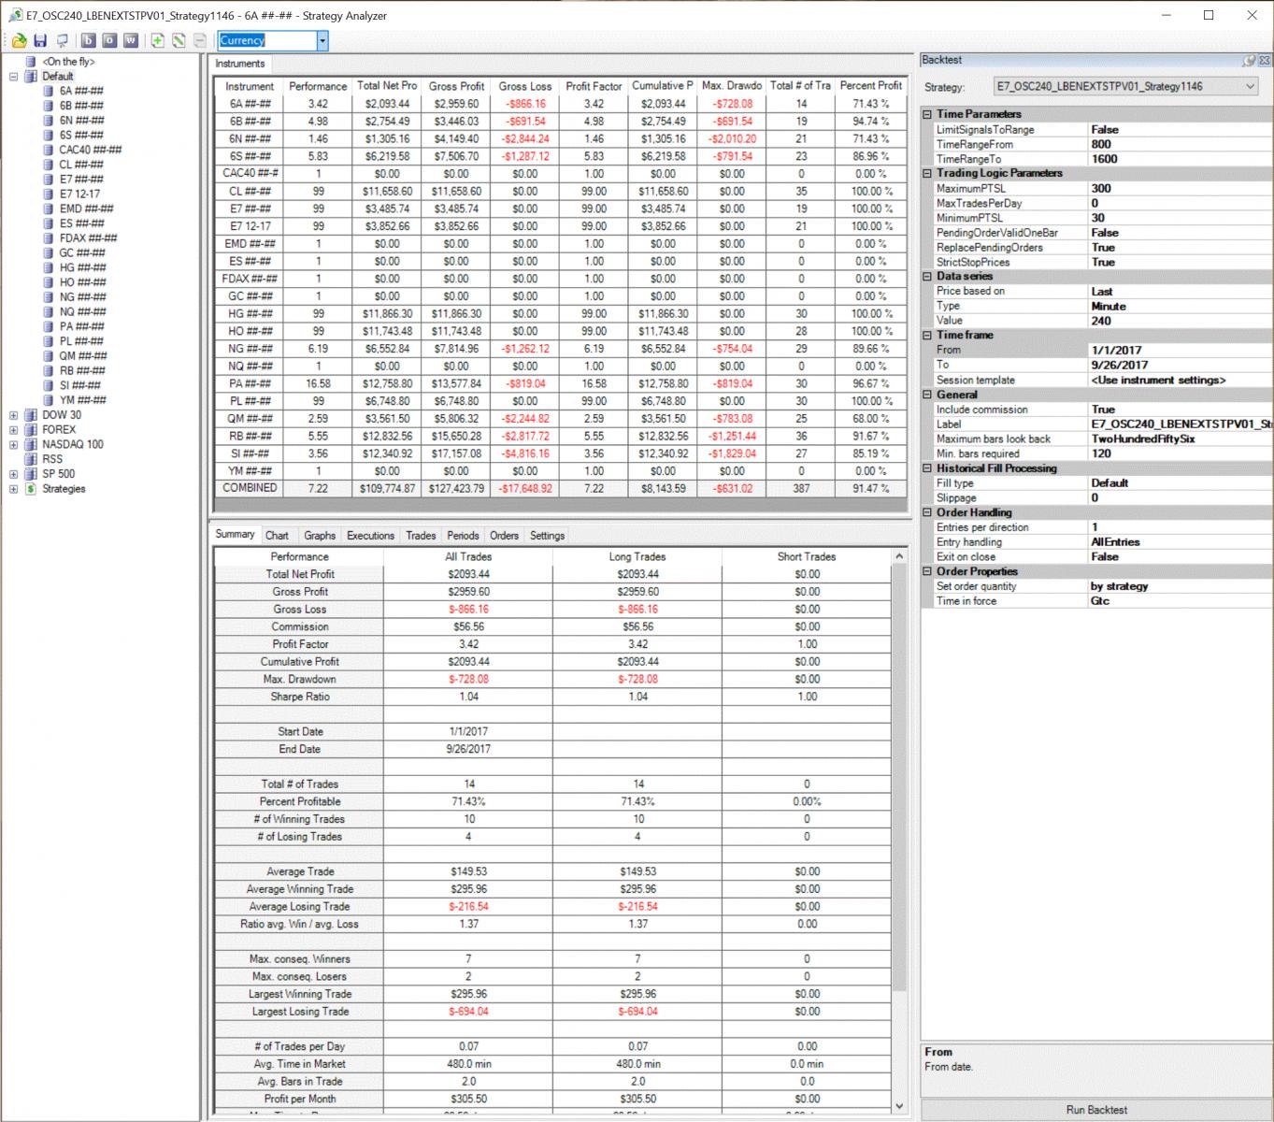Select 'E7 12-17' in the instrument tree

coord(80,194)
